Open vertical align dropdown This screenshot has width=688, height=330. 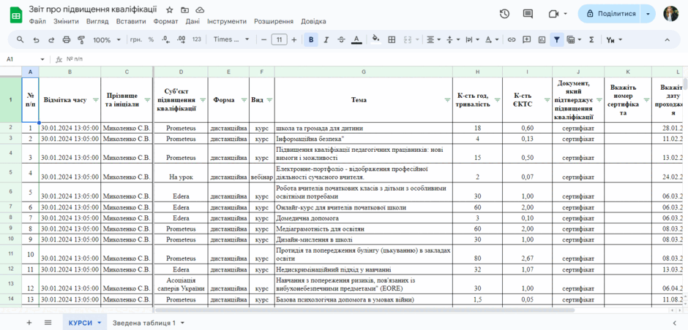tap(453, 40)
